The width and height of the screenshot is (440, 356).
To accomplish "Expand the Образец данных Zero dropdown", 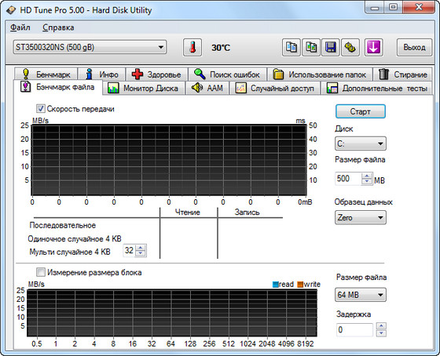I will pos(361,218).
